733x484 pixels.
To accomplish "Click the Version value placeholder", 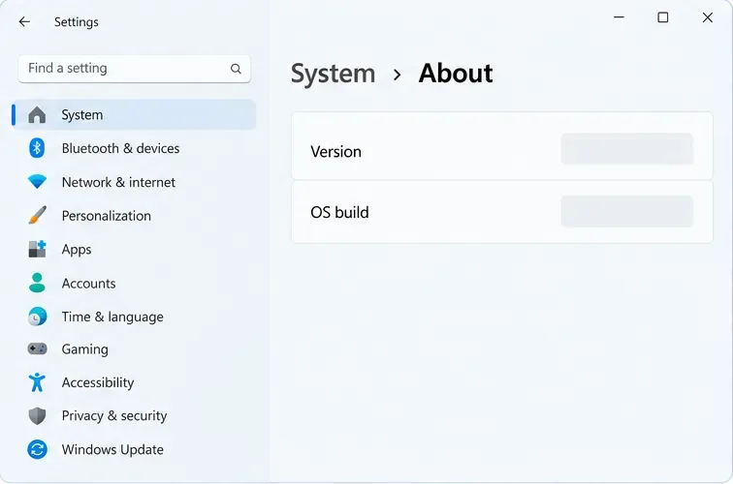I will (x=627, y=149).
